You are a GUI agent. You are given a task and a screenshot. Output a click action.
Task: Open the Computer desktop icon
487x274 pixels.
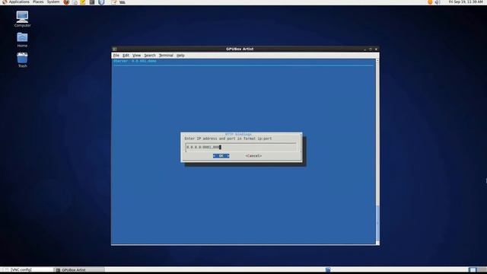click(x=22, y=18)
